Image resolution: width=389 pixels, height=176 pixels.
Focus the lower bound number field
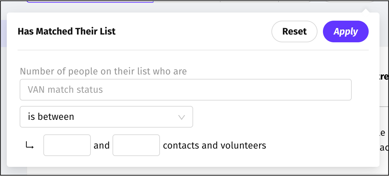[x=67, y=145]
